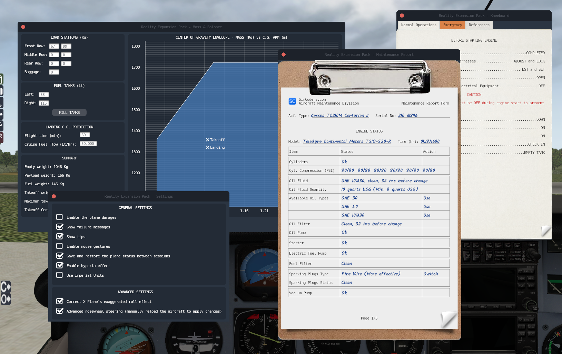This screenshot has width=562, height=354.
Task: Activate SPKR cabin audio switch
Action: coord(501,252)
